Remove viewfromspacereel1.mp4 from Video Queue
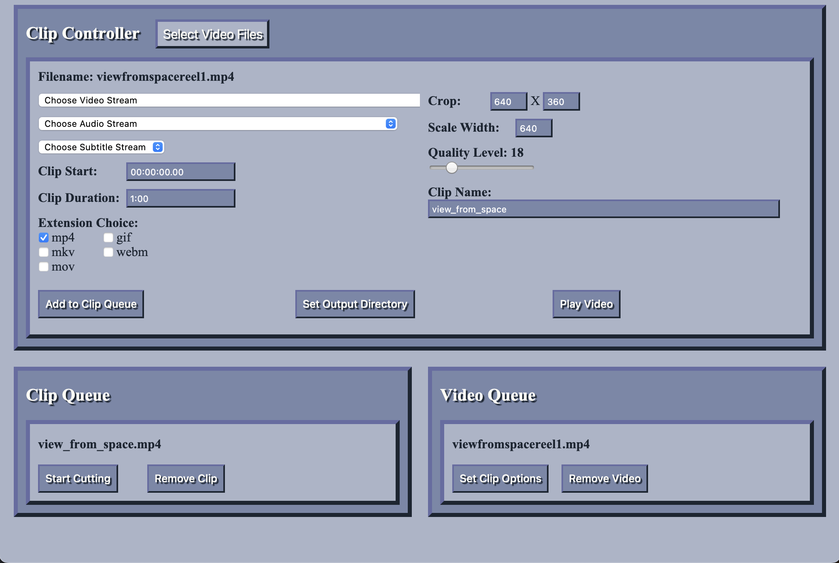Viewport: 839px width, 563px height. point(604,478)
